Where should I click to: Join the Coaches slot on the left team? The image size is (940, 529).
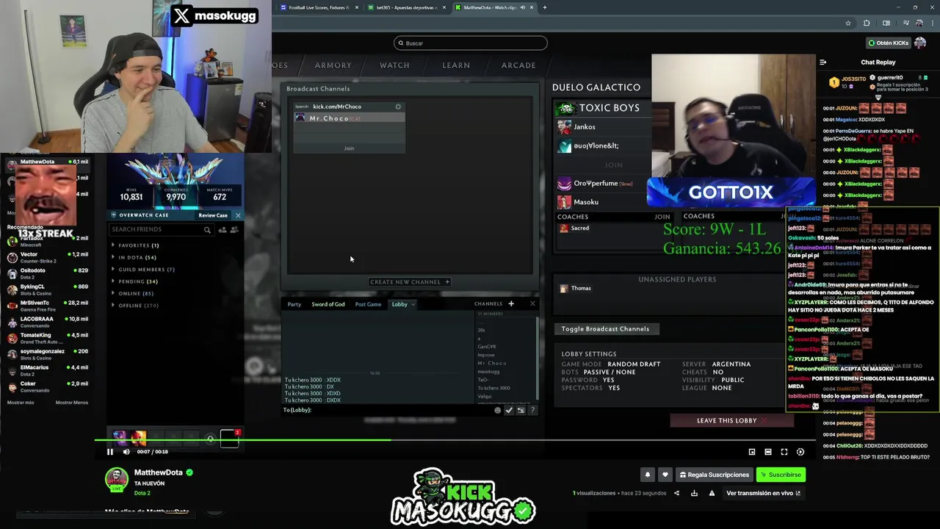(x=662, y=217)
